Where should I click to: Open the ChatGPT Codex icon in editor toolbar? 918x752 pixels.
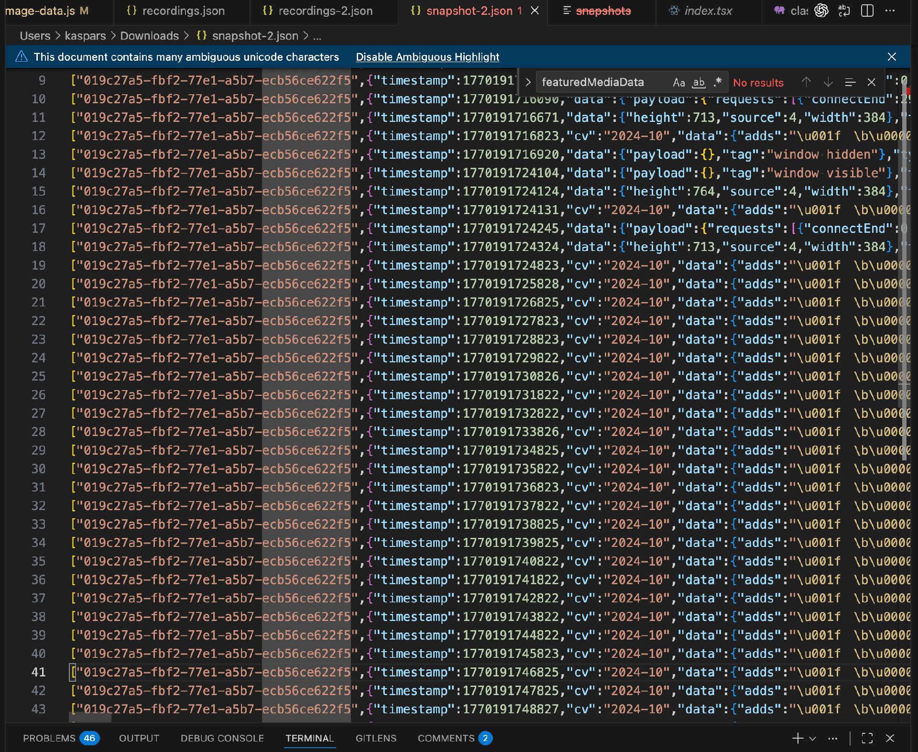tap(821, 11)
